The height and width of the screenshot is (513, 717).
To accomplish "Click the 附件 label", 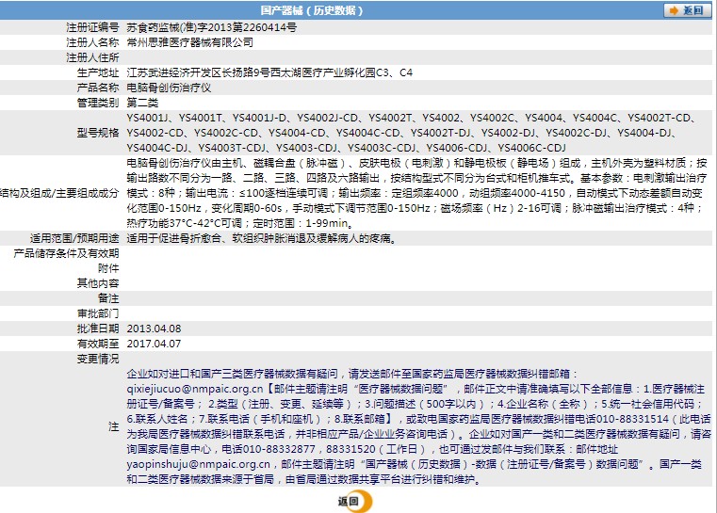I will pyautogui.click(x=108, y=268).
